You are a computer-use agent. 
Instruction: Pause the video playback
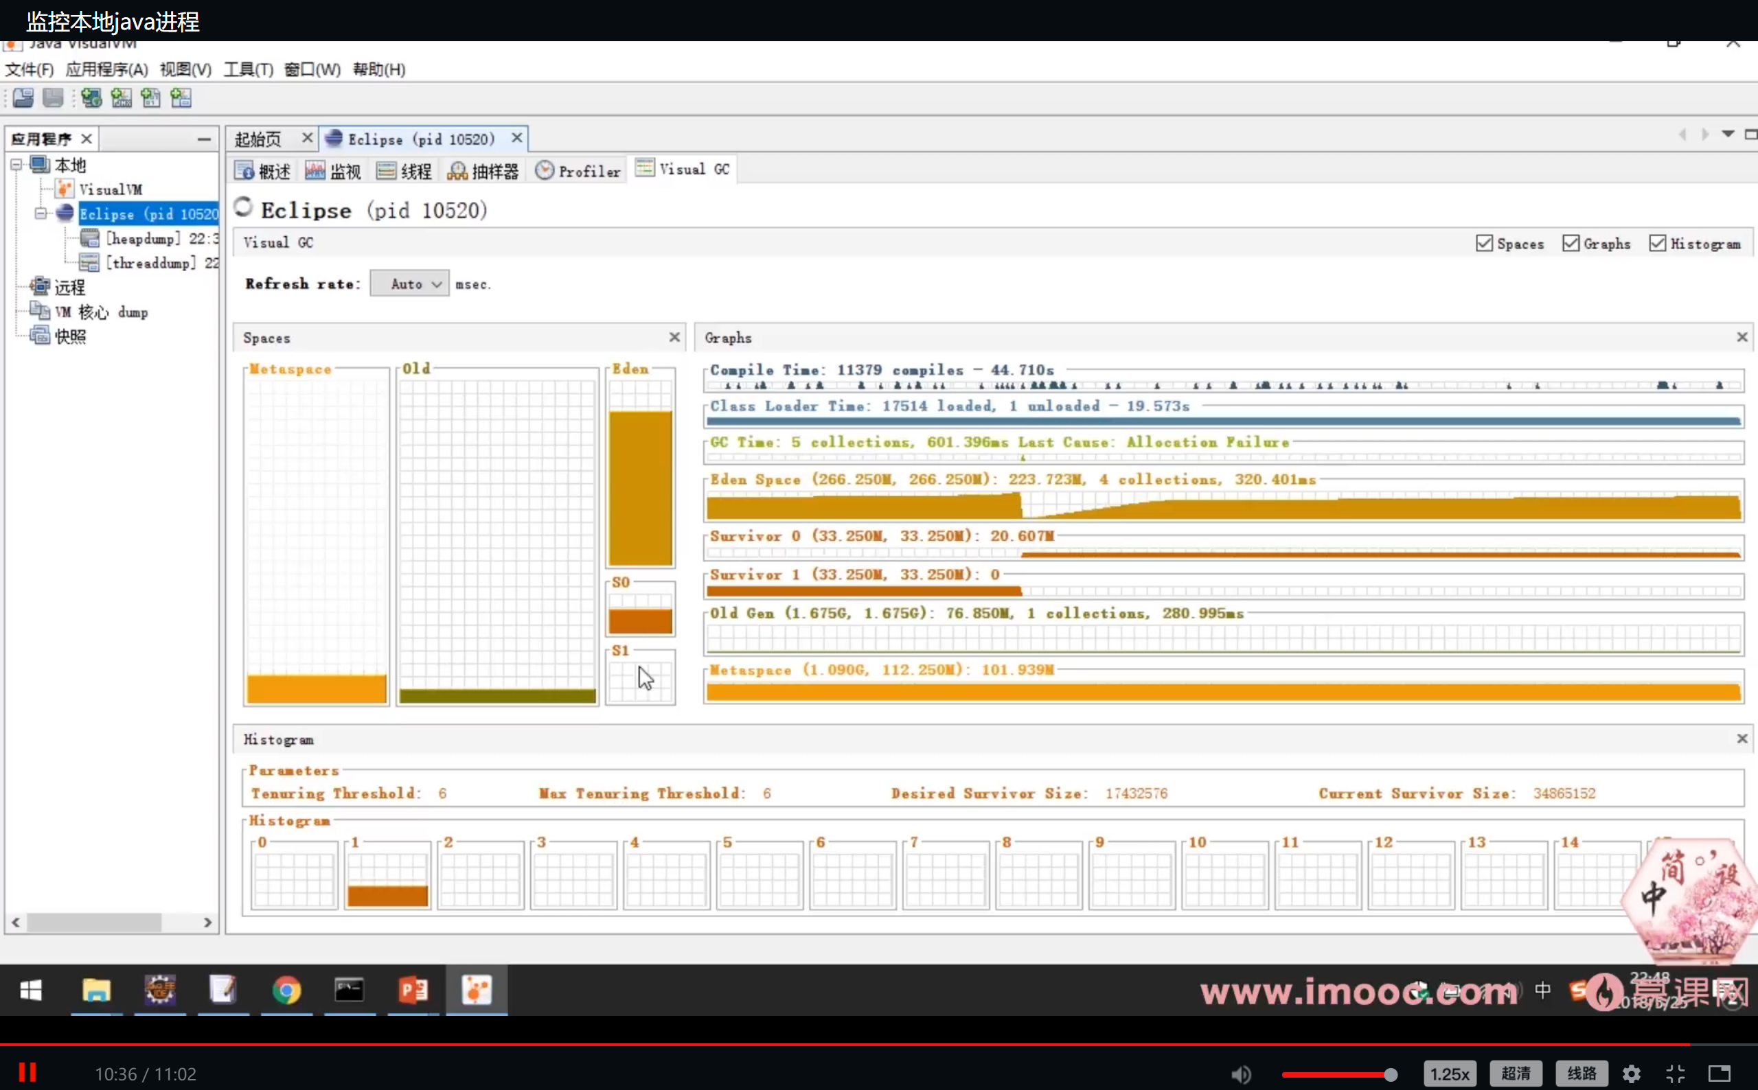click(27, 1073)
